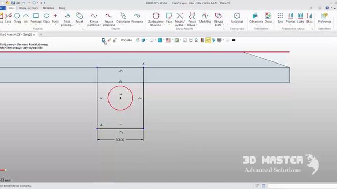Viewport: 337px width, 189px height.
Task: Select the Przenieś (move) tool
Action: (290, 17)
